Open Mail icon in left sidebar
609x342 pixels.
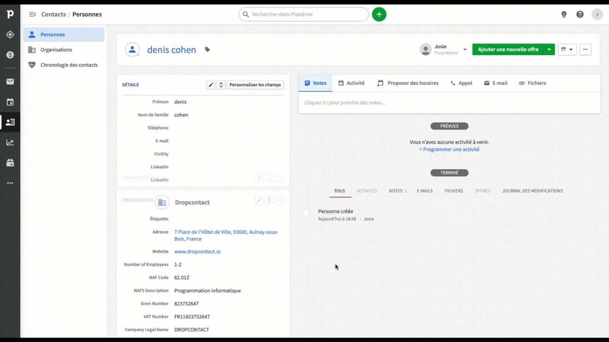coord(10,82)
